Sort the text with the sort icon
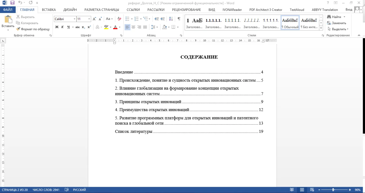Image resolution: width=365 pixels, height=193 pixels. (170, 19)
